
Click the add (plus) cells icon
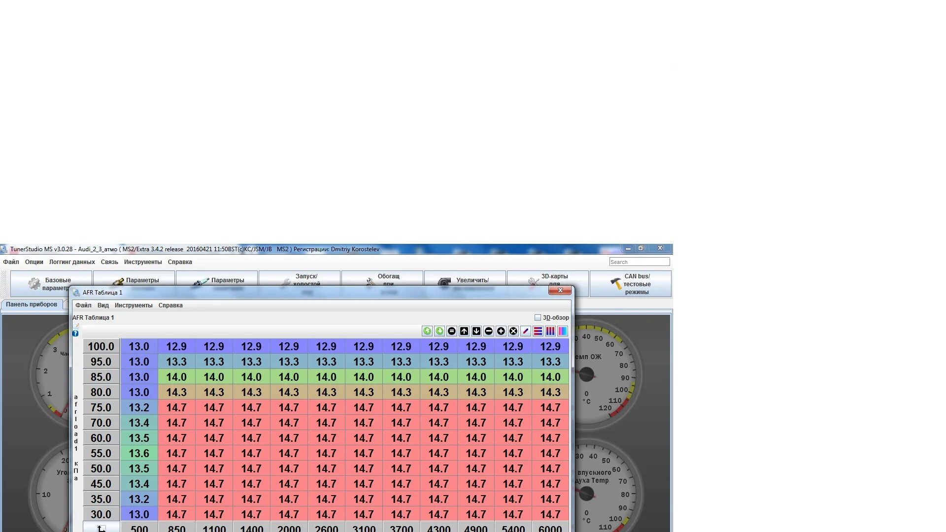coord(501,331)
